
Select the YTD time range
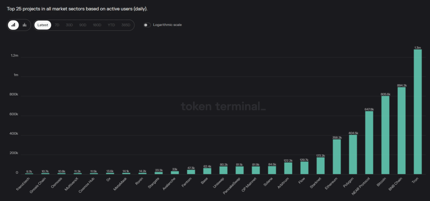pos(111,25)
